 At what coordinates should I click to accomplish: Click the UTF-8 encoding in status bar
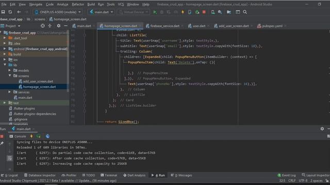tap(303, 180)
